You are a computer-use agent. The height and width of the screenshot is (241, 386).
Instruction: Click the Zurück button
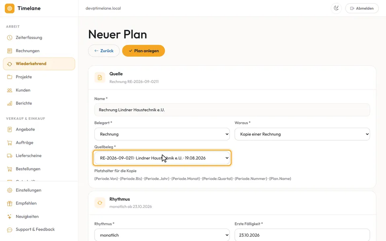[x=104, y=51]
